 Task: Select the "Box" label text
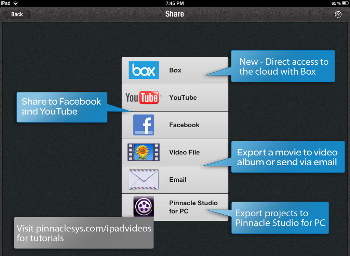(x=175, y=70)
